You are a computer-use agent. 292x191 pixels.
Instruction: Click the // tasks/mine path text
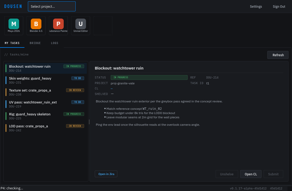(x=16, y=54)
